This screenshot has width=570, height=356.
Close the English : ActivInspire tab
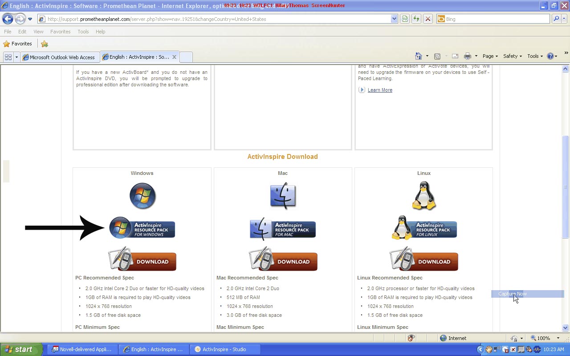pyautogui.click(x=174, y=57)
